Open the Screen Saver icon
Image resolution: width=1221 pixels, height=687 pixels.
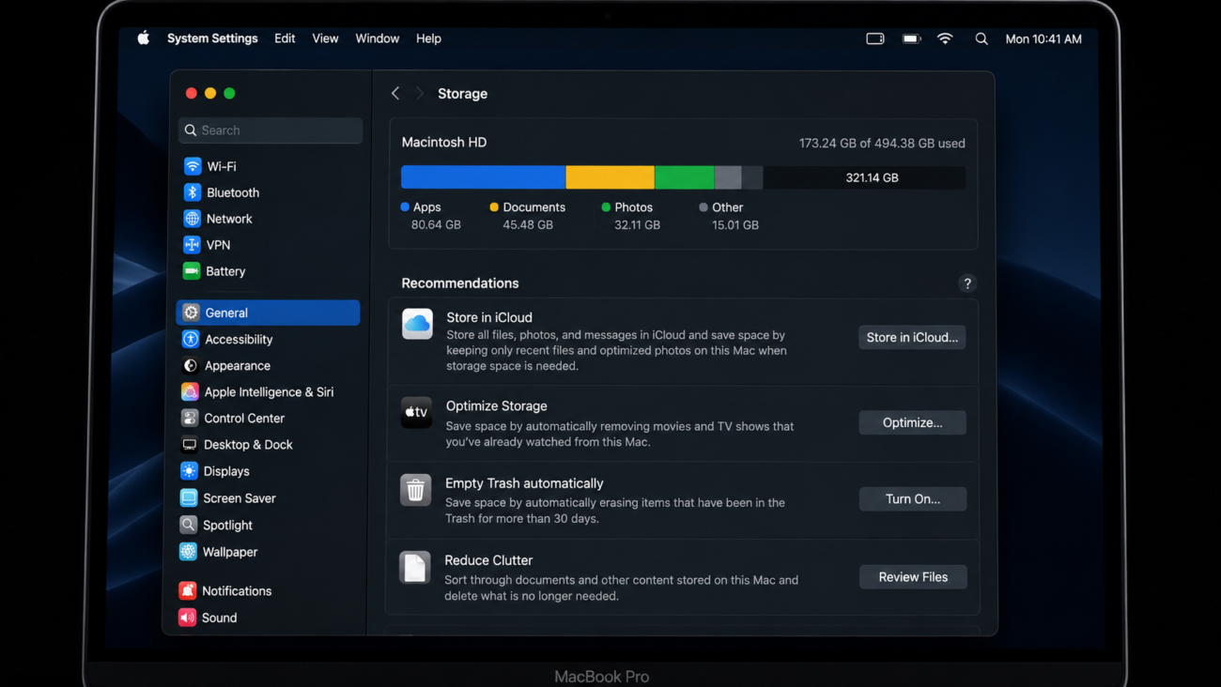coord(189,498)
